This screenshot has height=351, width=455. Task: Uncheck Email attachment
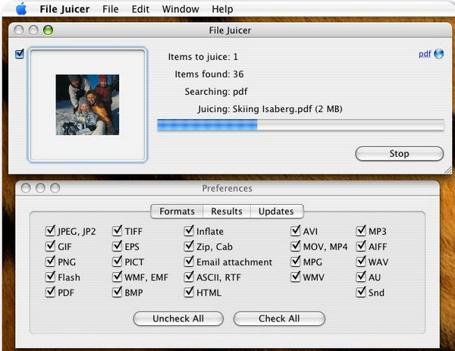coord(189,262)
